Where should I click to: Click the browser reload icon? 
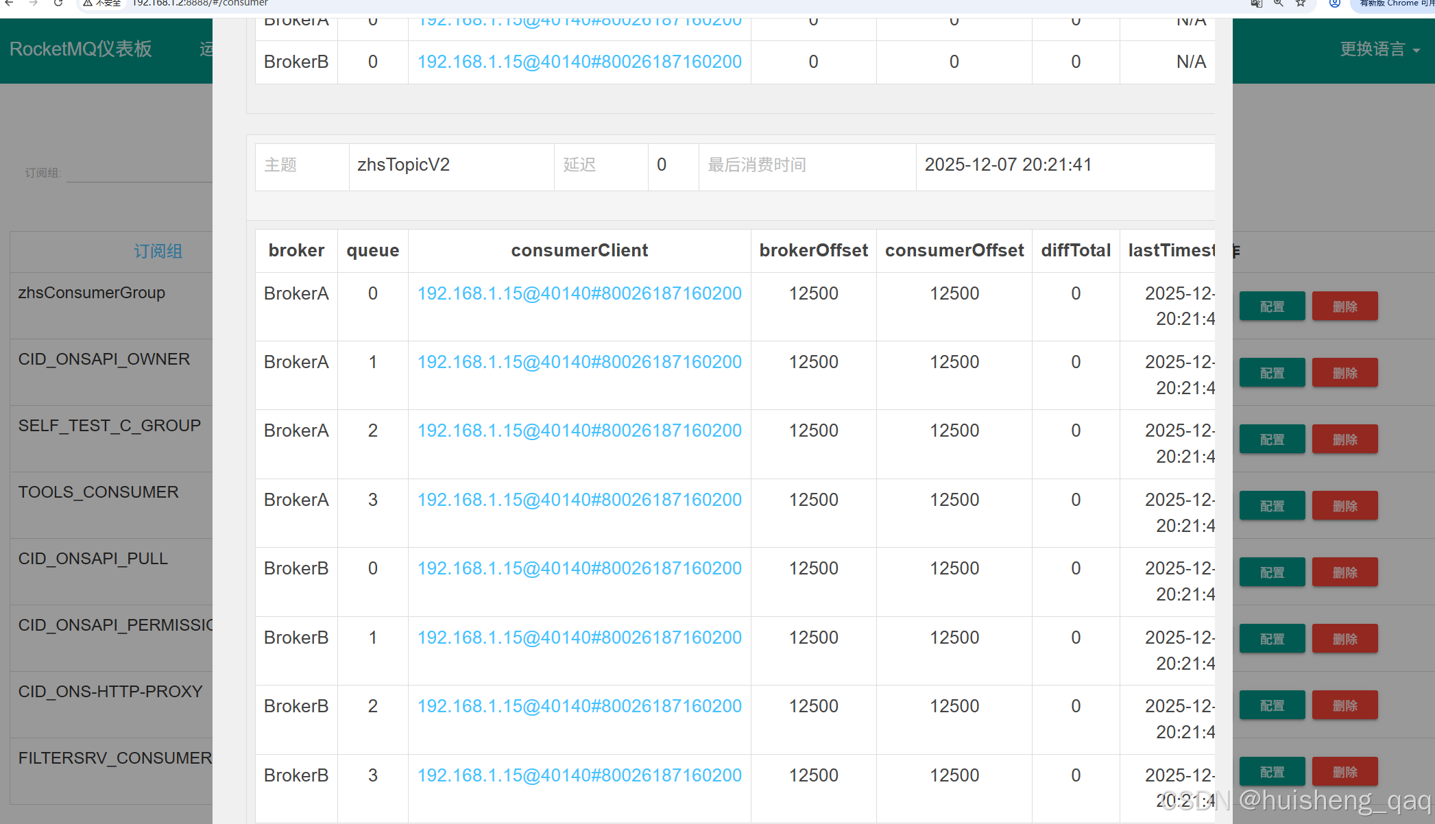(58, 3)
